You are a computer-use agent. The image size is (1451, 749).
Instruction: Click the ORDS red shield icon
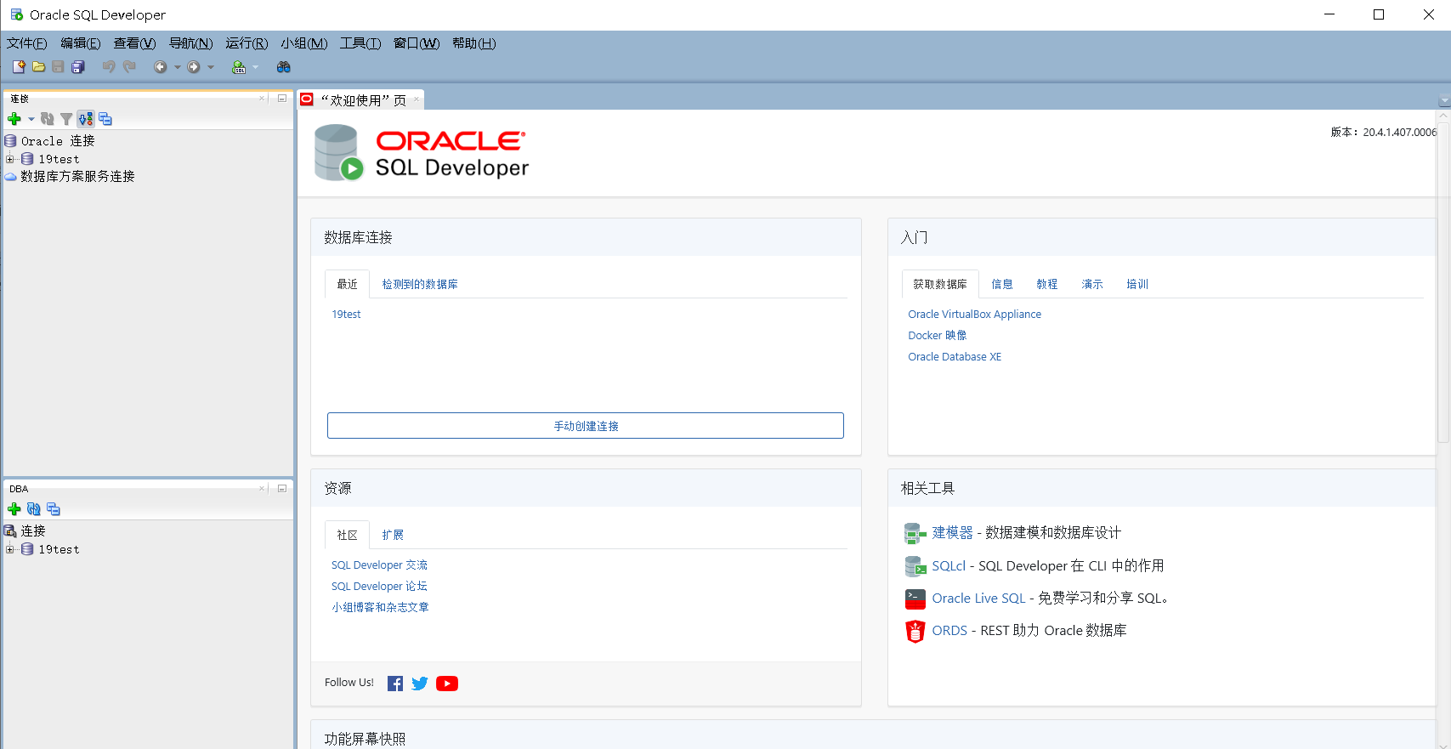(915, 631)
